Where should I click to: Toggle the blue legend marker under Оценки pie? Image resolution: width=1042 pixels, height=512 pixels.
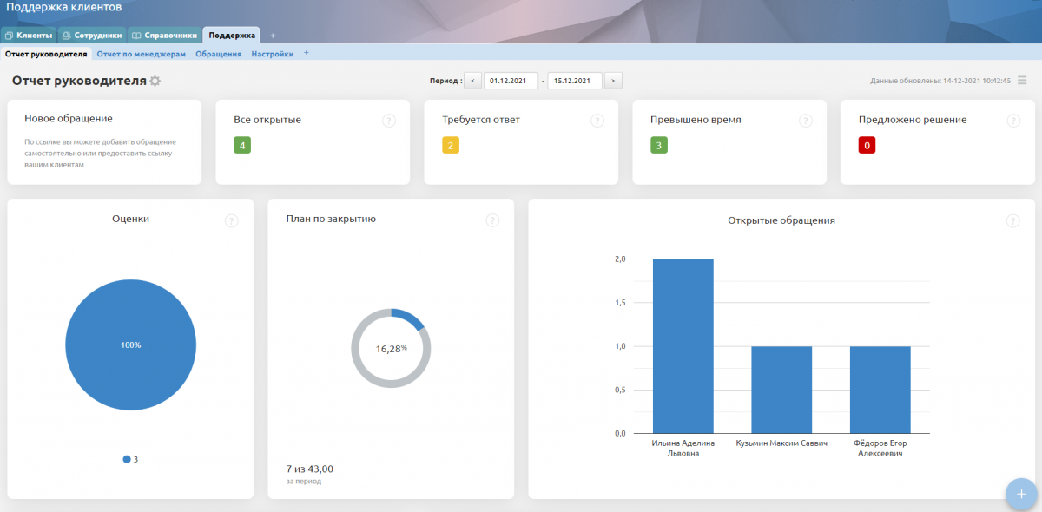click(127, 459)
